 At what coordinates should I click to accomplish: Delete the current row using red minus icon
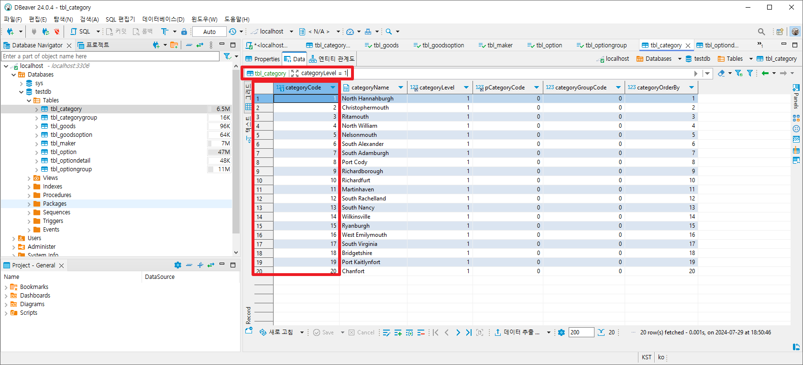pos(421,332)
